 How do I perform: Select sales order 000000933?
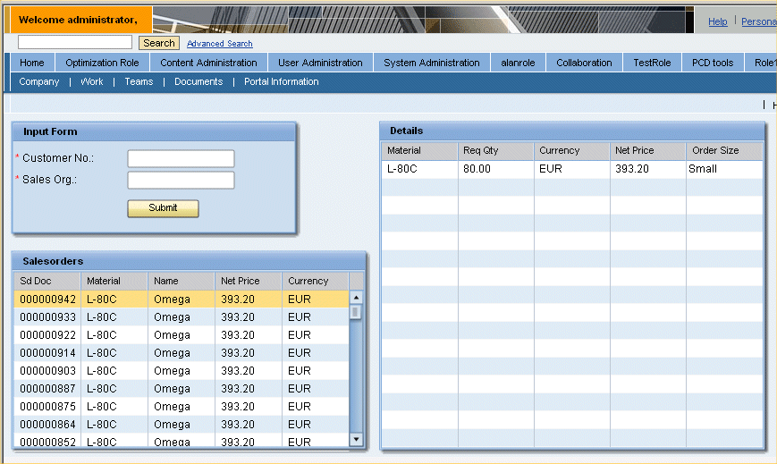[182, 316]
